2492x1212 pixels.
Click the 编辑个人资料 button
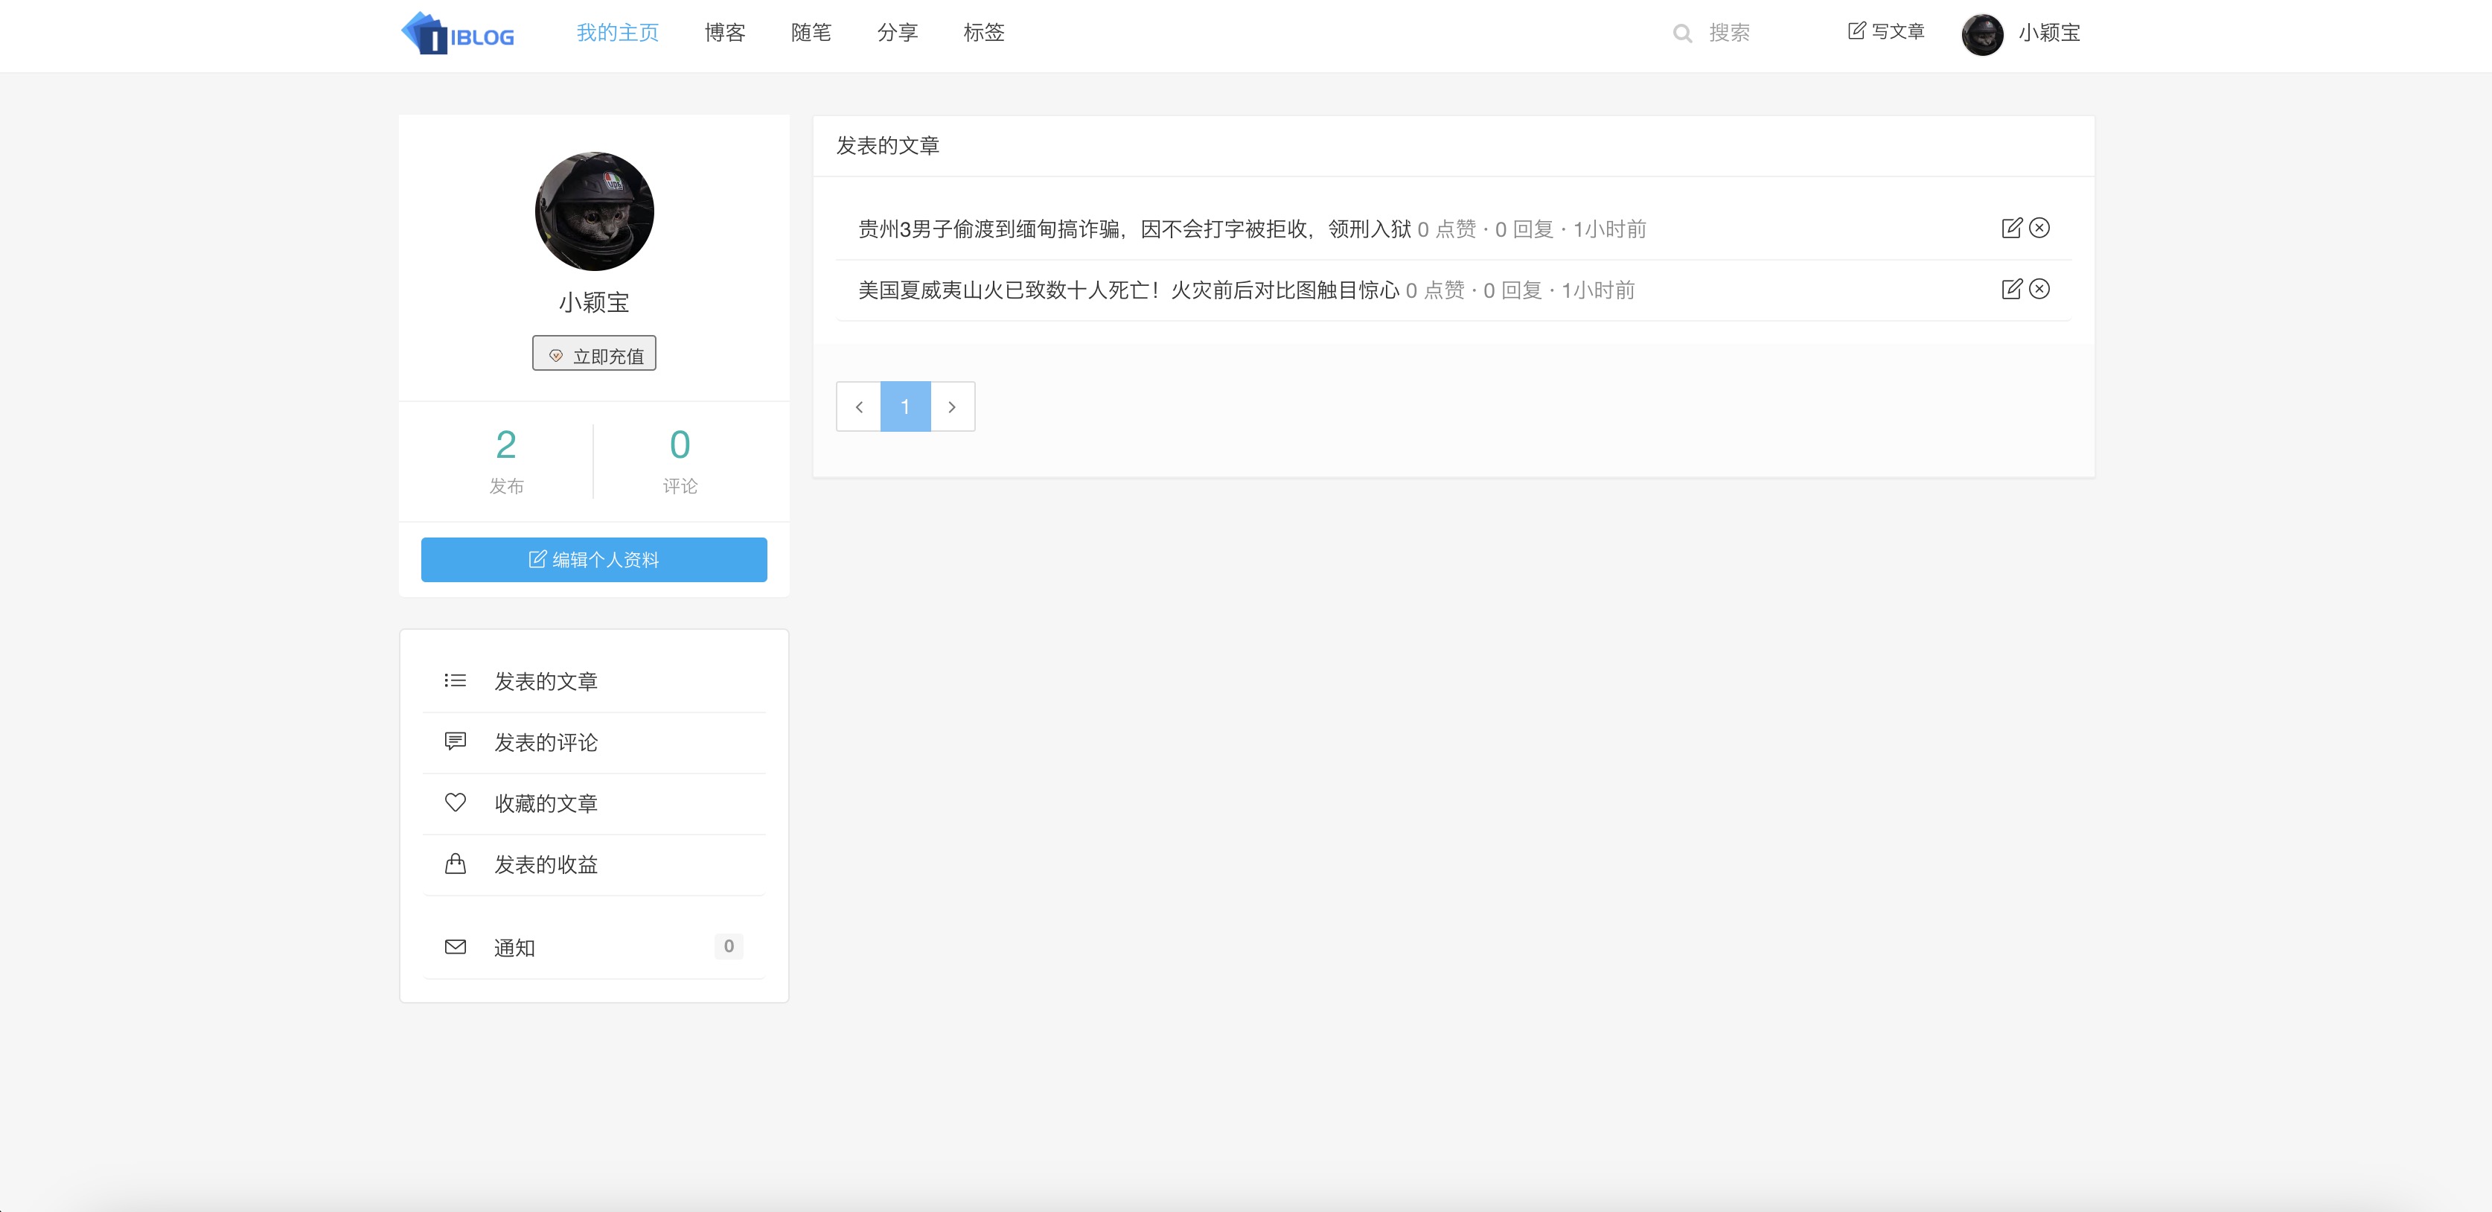click(x=594, y=559)
